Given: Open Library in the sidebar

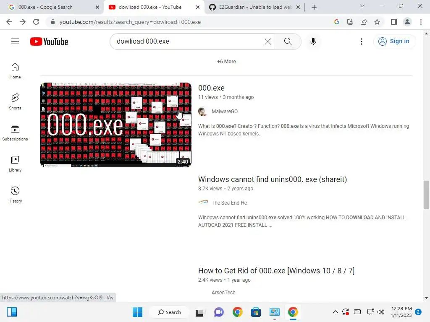Looking at the screenshot, I should coord(15,164).
